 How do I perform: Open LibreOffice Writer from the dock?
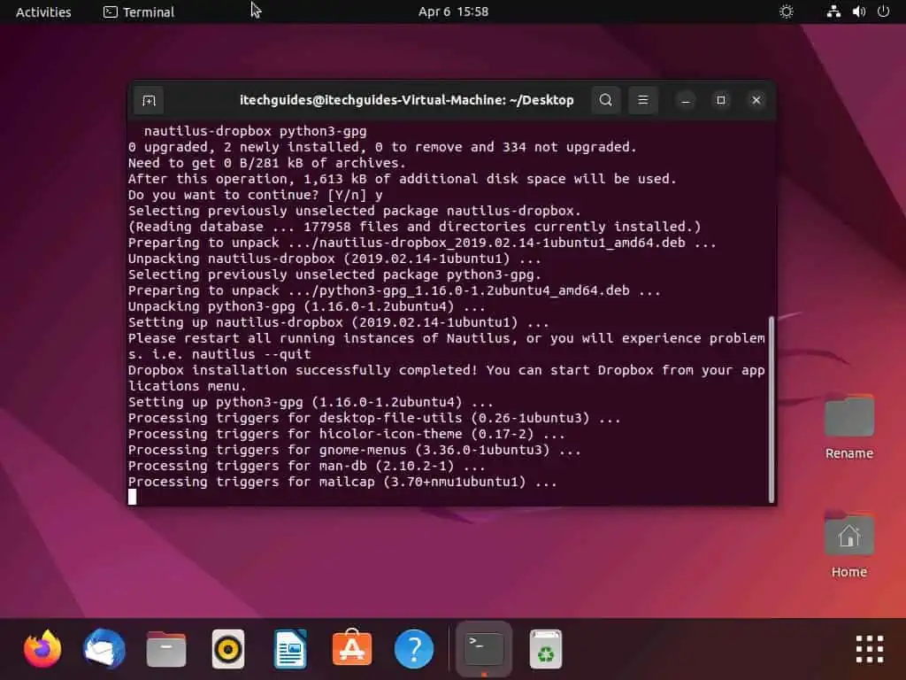289,648
